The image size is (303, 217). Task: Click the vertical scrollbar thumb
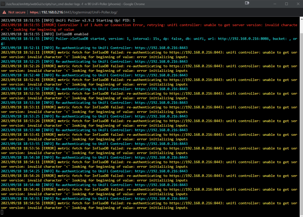(301, 124)
